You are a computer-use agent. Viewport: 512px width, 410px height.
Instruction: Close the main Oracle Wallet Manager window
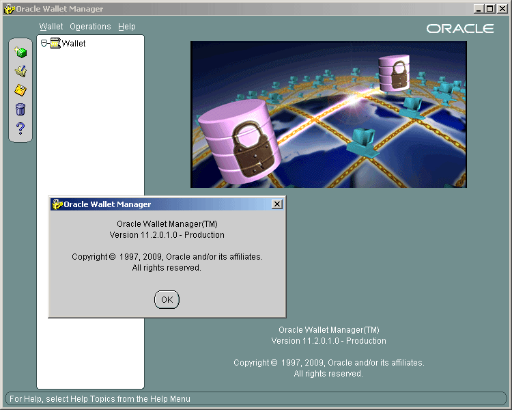tap(502, 9)
